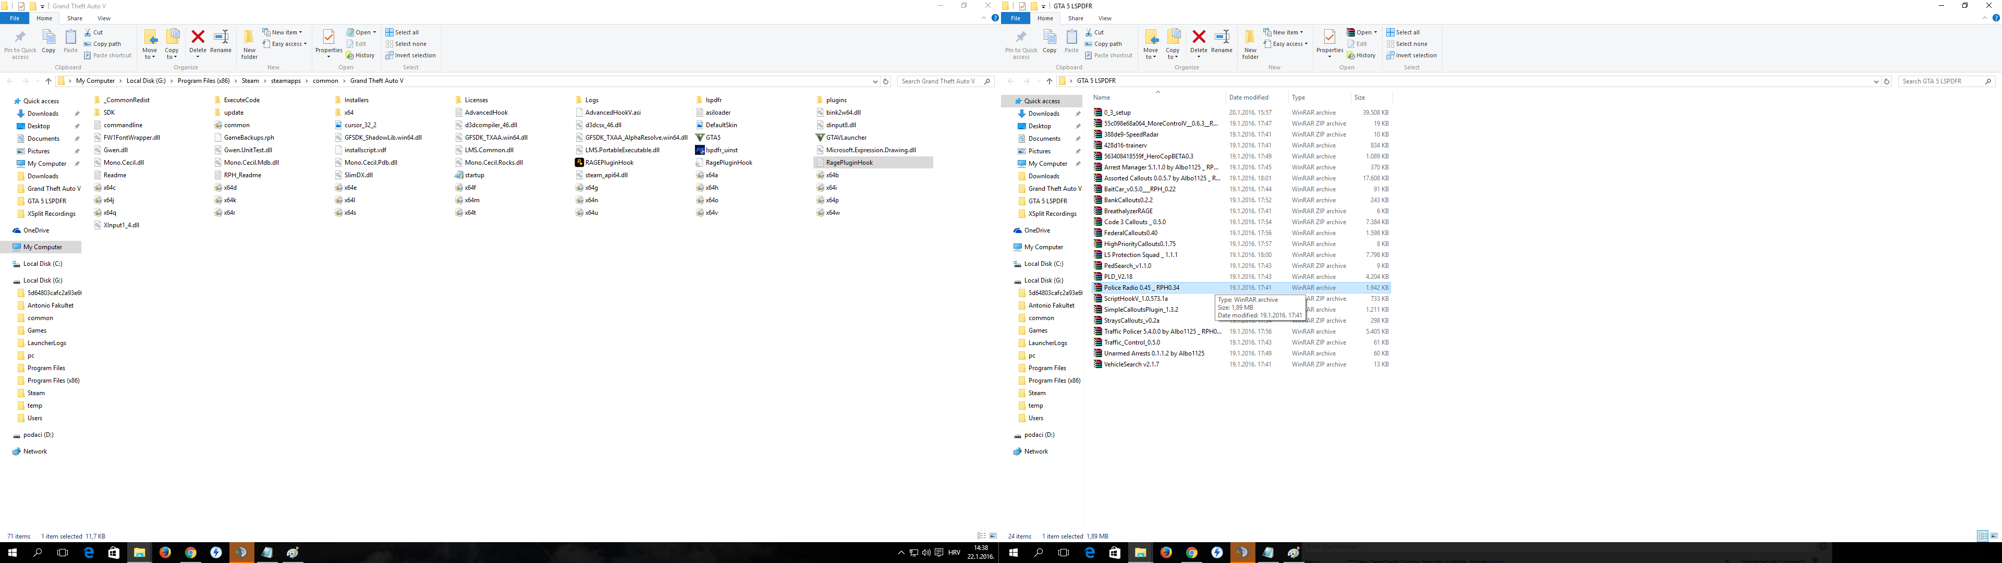Switch the GTA 5 LSPDFR window to large icons view
Image resolution: width=2002 pixels, height=563 pixels.
coord(1994,536)
